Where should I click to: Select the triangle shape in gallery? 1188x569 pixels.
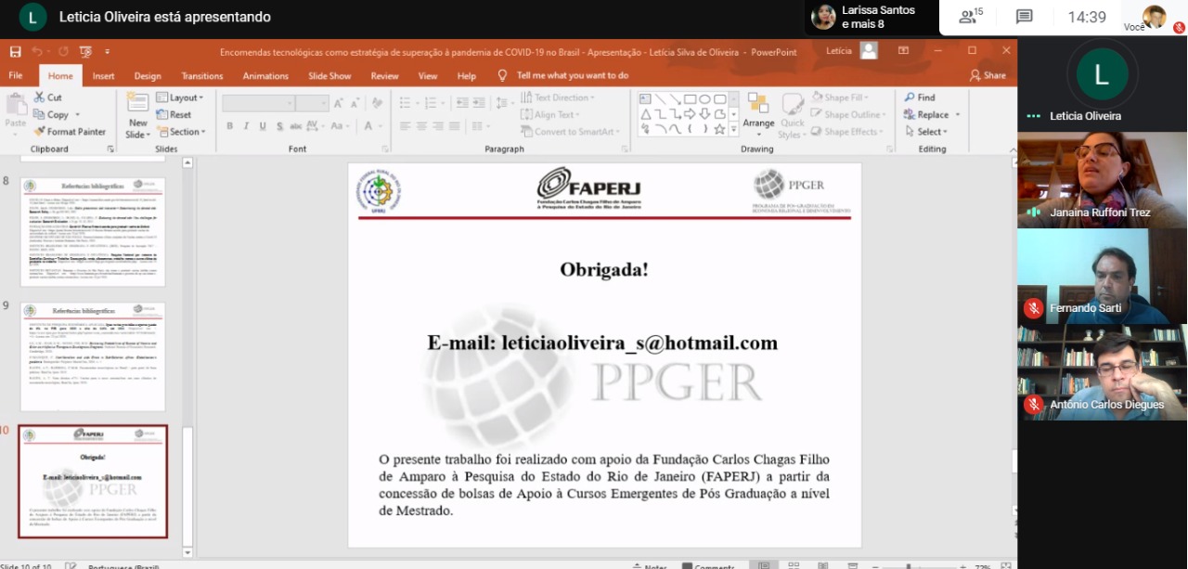pos(646,114)
